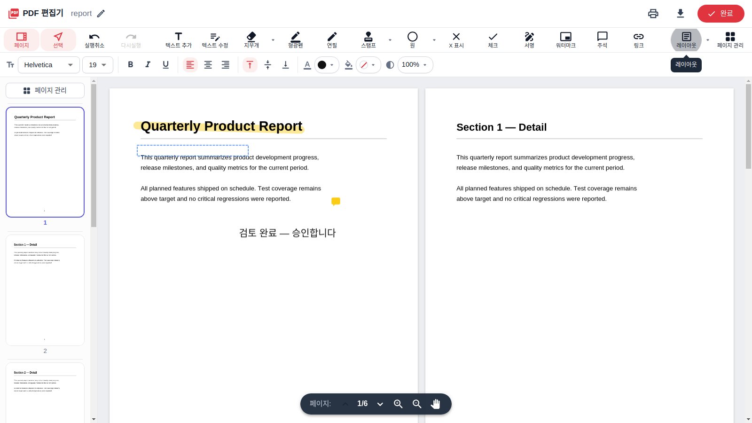The width and height of the screenshot is (752, 423).
Task: Click the 검토 완료 — 승인합니다 text
Action: point(287,233)
